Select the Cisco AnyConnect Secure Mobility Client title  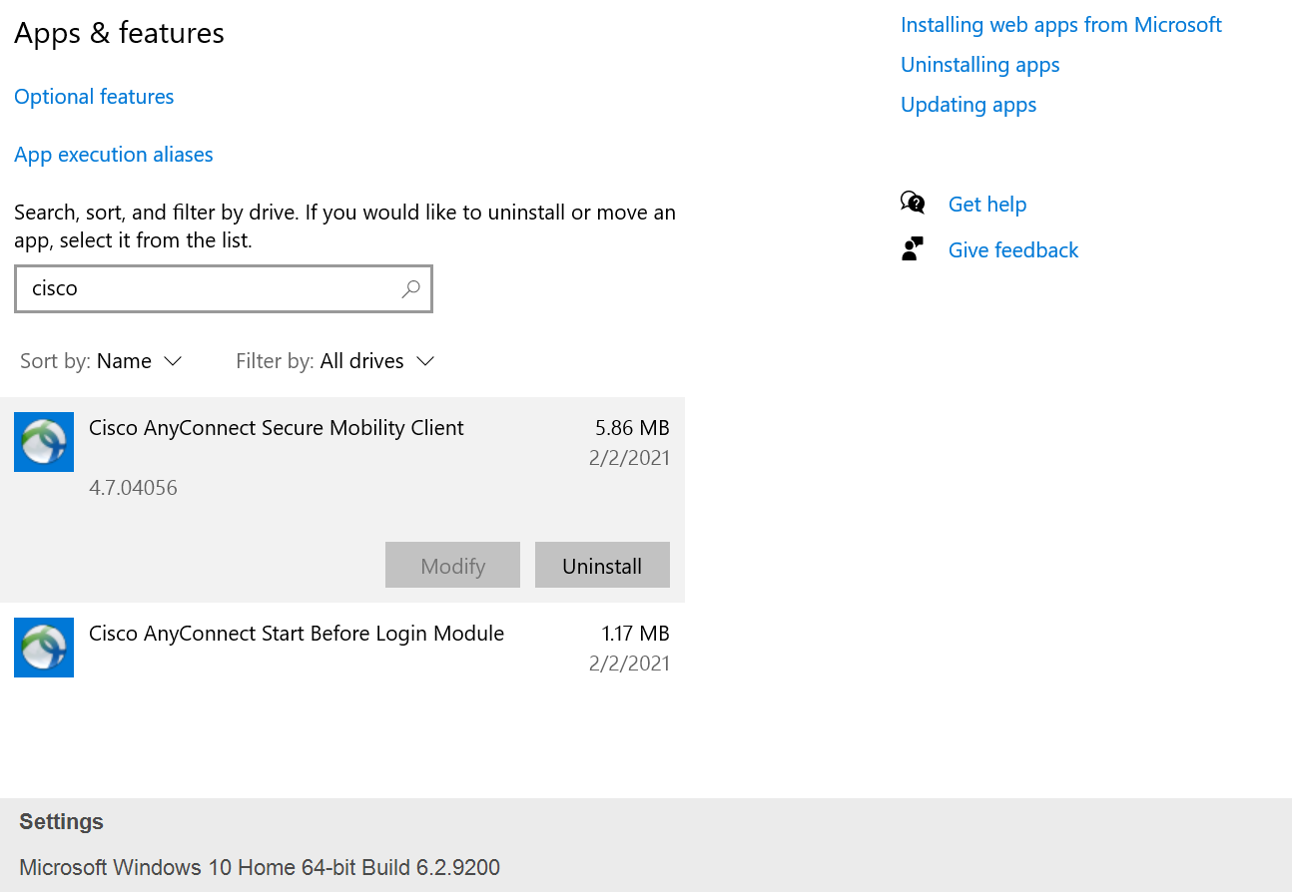click(x=277, y=428)
